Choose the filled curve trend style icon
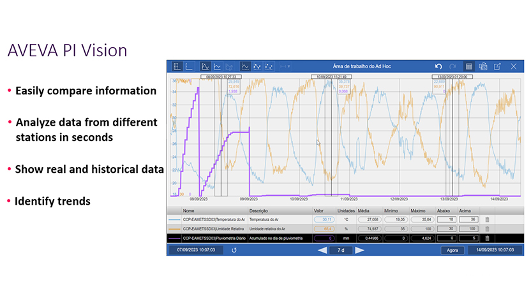 206,66
